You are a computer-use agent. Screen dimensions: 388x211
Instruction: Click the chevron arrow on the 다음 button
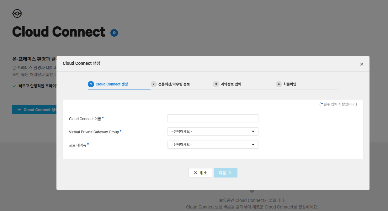[x=230, y=173]
